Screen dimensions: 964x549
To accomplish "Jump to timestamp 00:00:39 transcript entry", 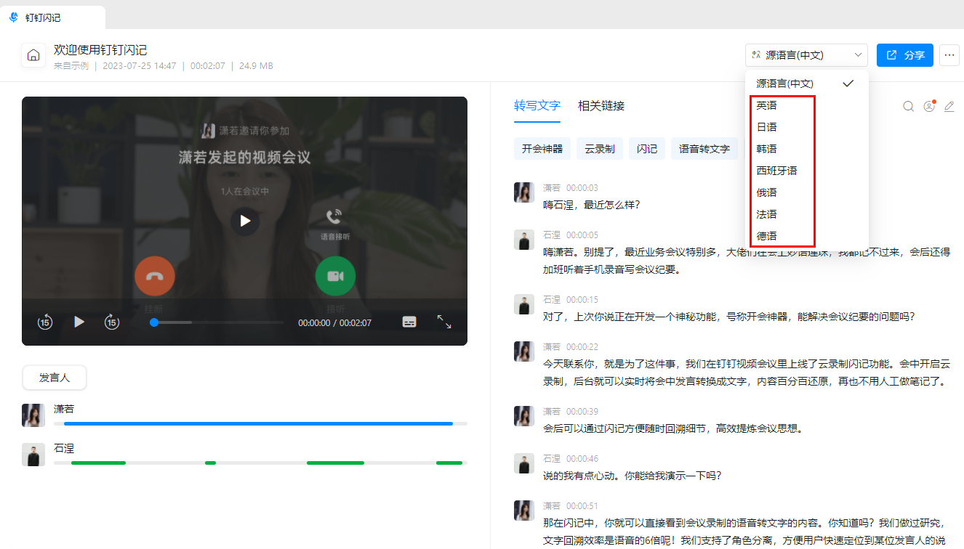I will [x=582, y=412].
